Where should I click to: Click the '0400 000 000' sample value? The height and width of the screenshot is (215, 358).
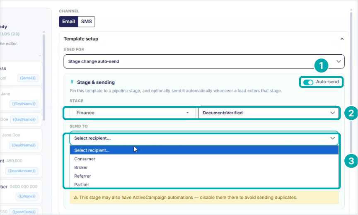(x=24, y=187)
